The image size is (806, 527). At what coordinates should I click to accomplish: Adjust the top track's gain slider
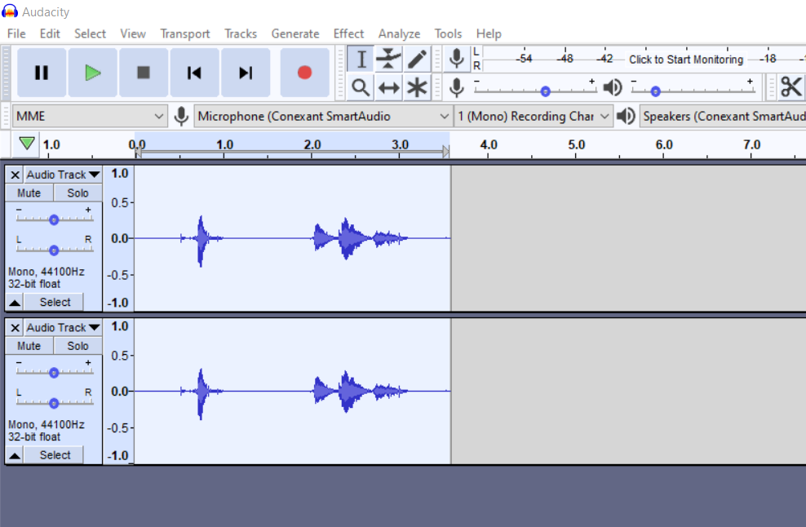[x=54, y=219]
